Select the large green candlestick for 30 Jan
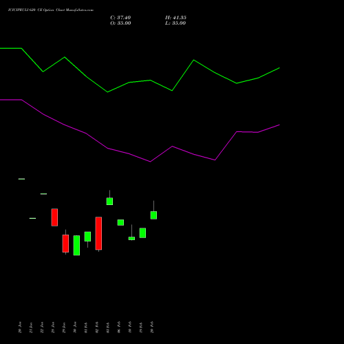This screenshot has width=344, height=344. [x=76, y=246]
